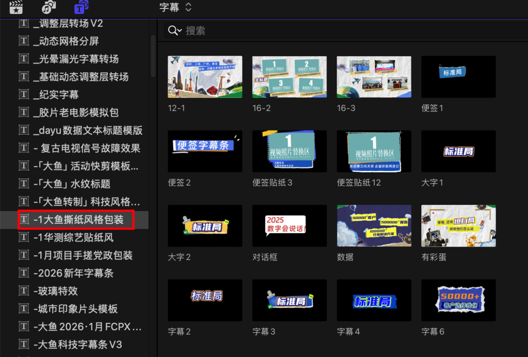Select the 数据 title preset
The image size is (528, 357).
(x=374, y=226)
